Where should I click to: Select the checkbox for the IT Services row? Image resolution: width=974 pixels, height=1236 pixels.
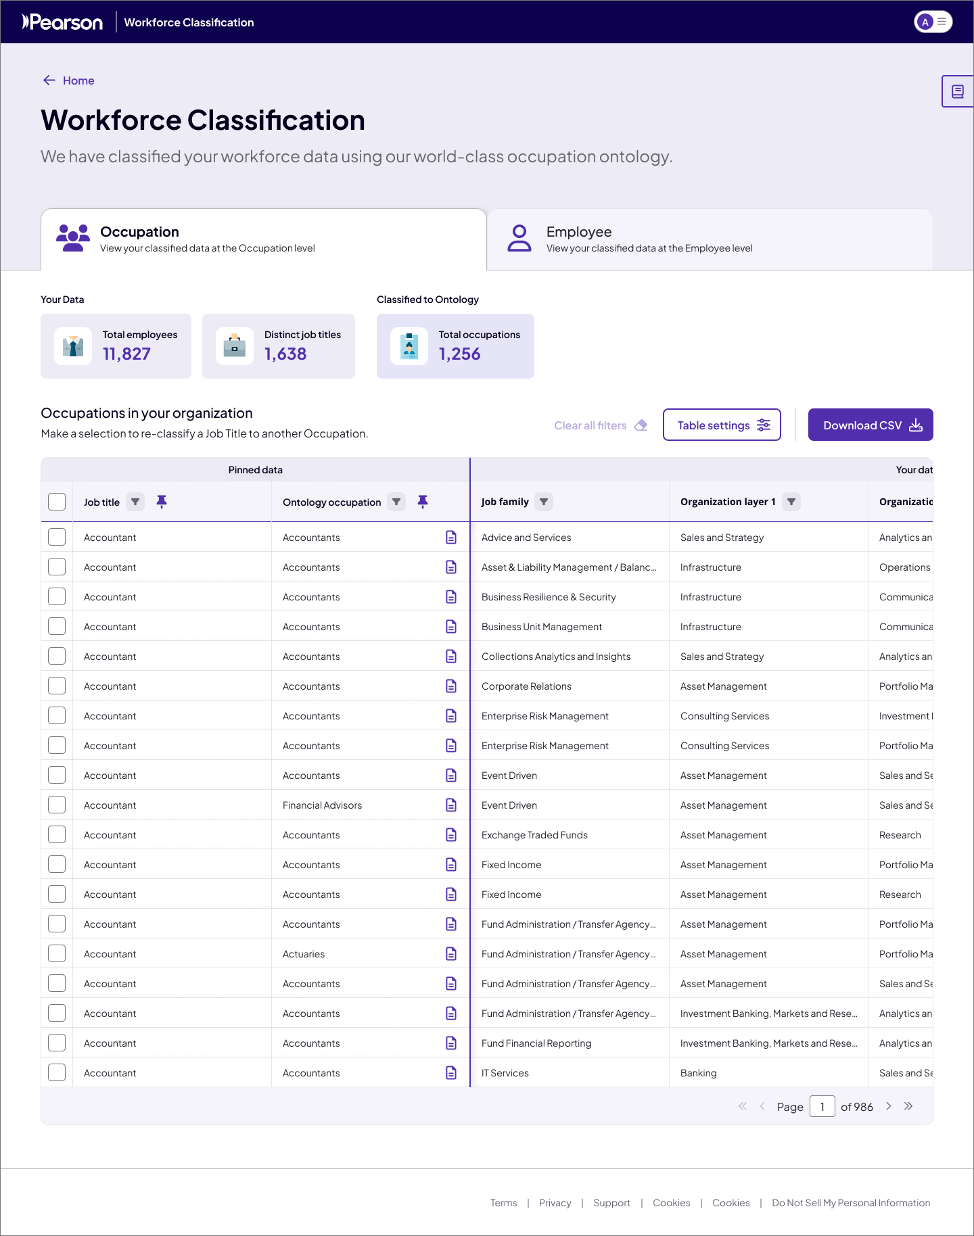click(57, 1072)
